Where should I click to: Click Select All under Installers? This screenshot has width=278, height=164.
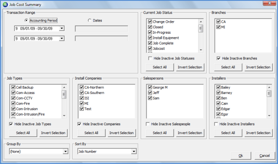click(x=228, y=133)
